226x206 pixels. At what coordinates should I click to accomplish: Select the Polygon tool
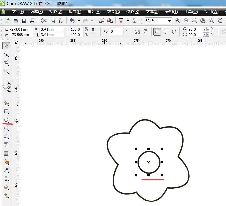coord(6,128)
